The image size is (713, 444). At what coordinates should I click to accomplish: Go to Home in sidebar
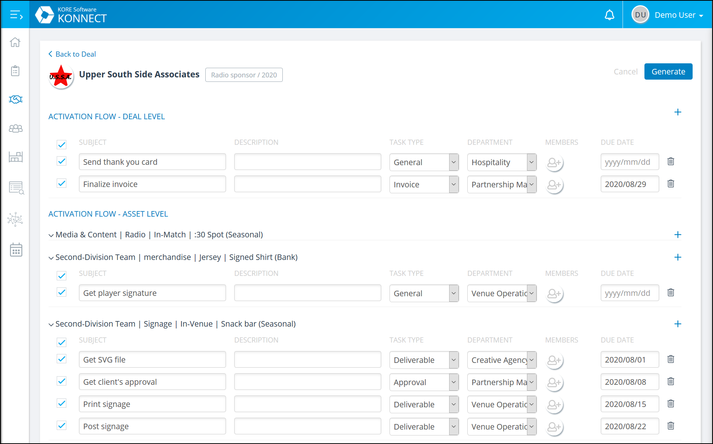tap(15, 42)
